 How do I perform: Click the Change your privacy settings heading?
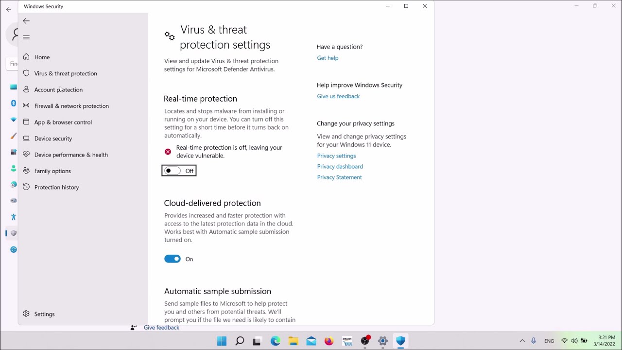click(x=356, y=123)
